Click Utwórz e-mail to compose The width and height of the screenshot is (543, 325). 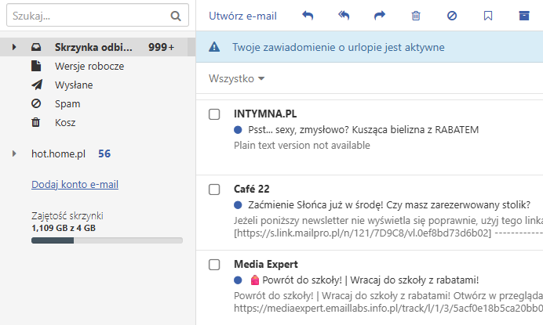point(242,16)
